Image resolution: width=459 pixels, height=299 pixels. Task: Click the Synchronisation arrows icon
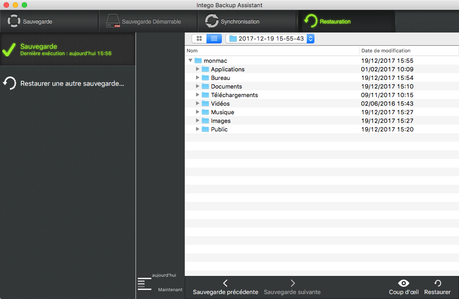(x=211, y=21)
